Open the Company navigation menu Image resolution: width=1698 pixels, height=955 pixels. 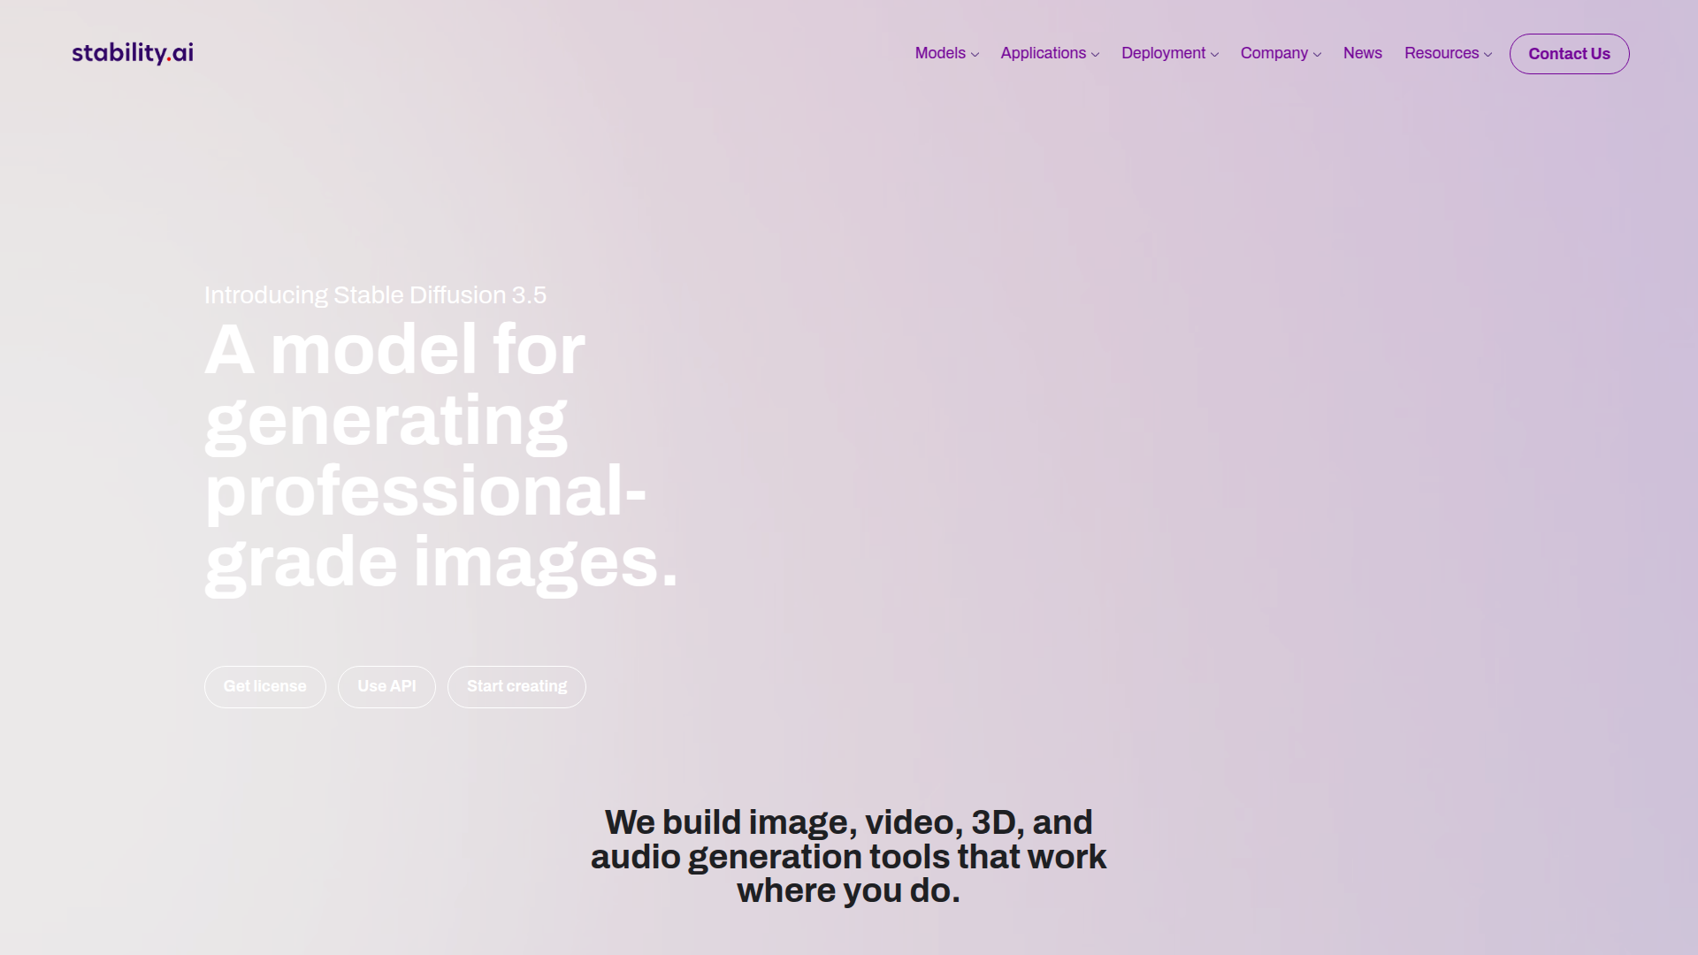coord(1273,53)
